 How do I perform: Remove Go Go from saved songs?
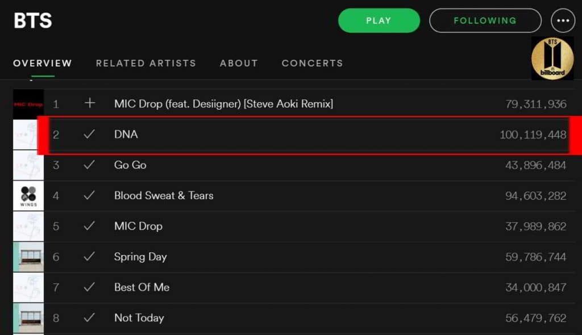89,165
